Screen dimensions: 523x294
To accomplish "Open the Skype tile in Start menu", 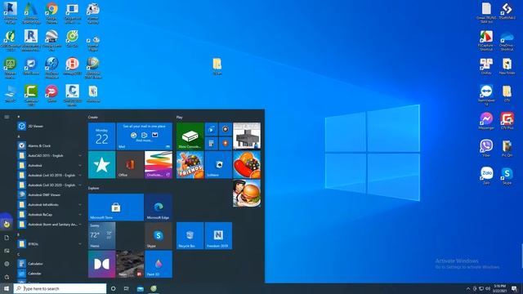I will (159, 236).
